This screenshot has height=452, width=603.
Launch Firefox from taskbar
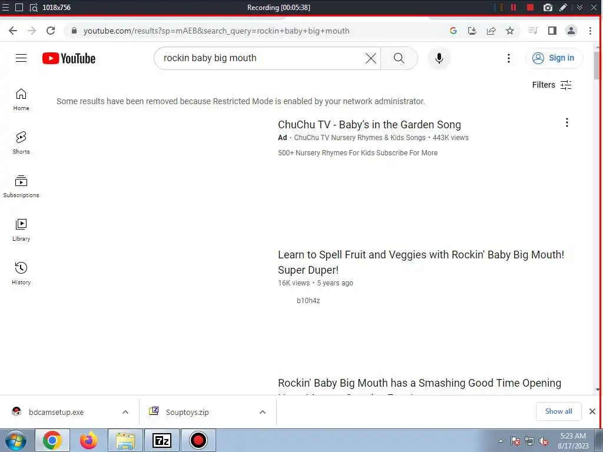89,440
